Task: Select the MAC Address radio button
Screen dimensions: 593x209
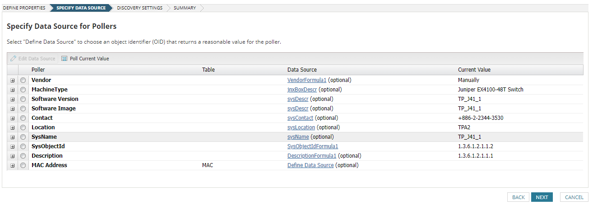Action: click(x=23, y=165)
